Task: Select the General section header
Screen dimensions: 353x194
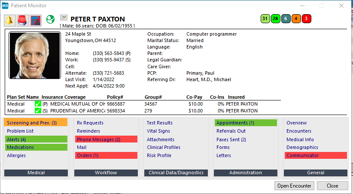Action: click(x=316, y=173)
